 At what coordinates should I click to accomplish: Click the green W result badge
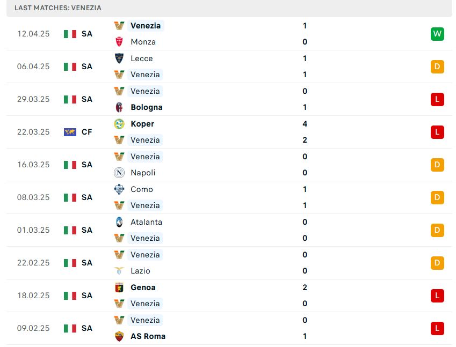tap(437, 34)
